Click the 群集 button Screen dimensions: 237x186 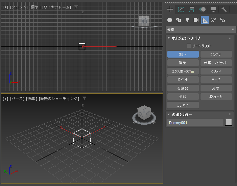183,63
